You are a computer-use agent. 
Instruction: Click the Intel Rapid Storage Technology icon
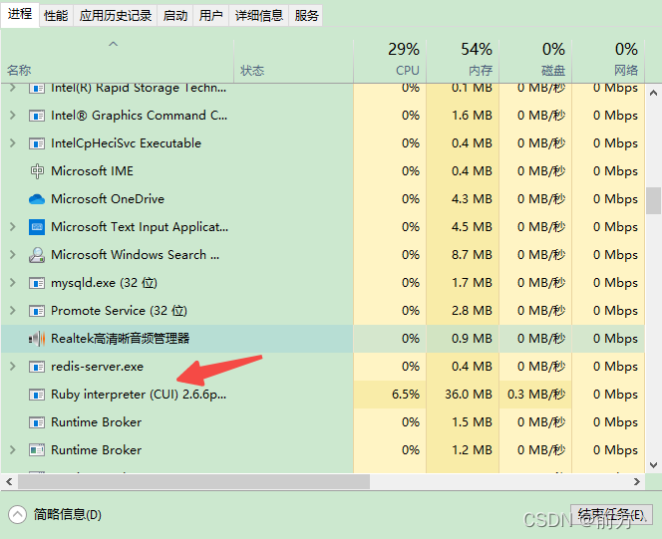37,88
